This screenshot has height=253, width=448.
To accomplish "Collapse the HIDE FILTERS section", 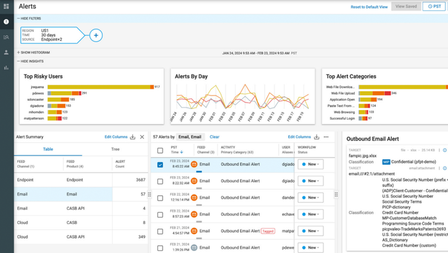I will click(29, 18).
